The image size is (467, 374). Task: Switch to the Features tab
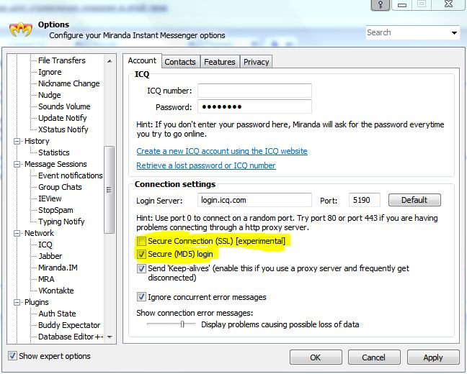point(220,62)
